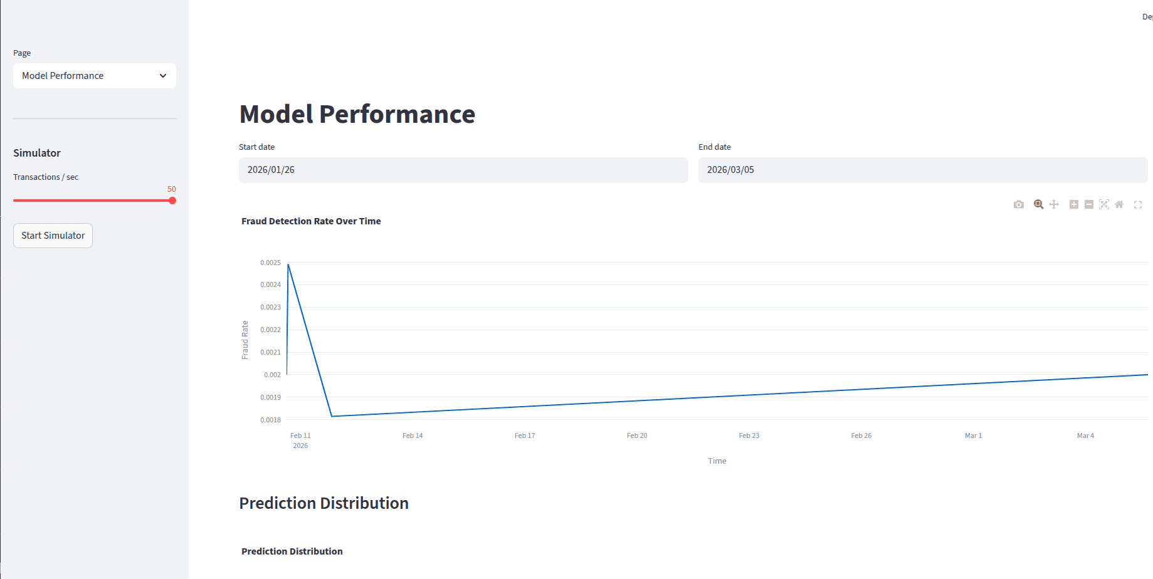The height and width of the screenshot is (579, 1153).
Task: Click the Prediction Distribution heading anchor
Action: (x=324, y=503)
